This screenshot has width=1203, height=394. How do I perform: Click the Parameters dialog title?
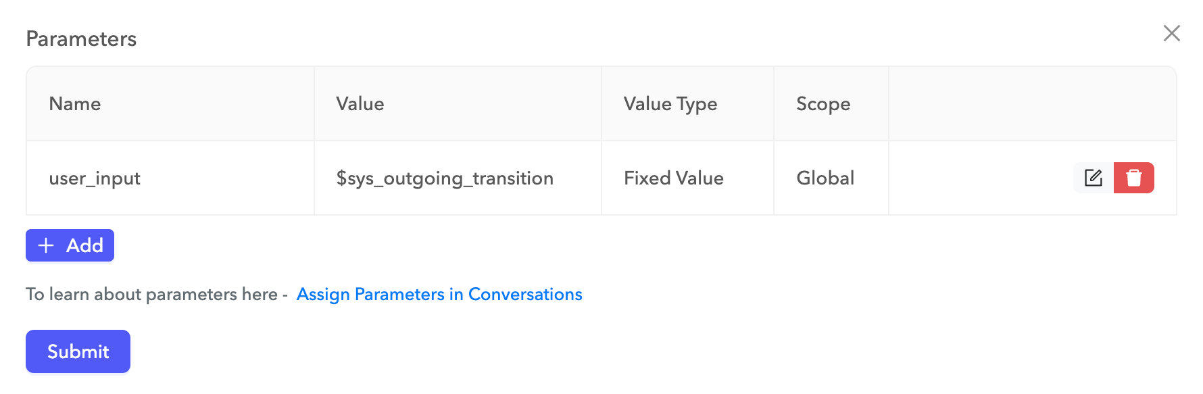point(80,39)
